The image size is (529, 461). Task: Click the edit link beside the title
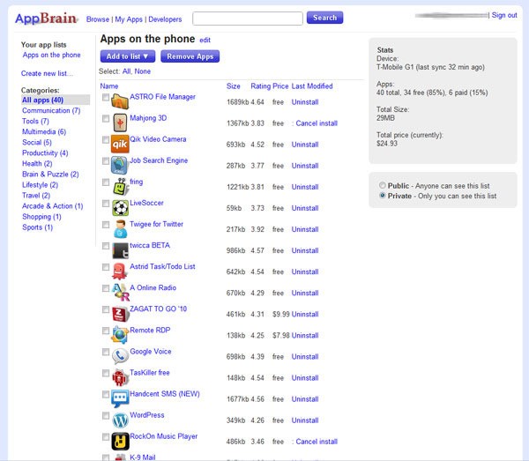tap(205, 41)
